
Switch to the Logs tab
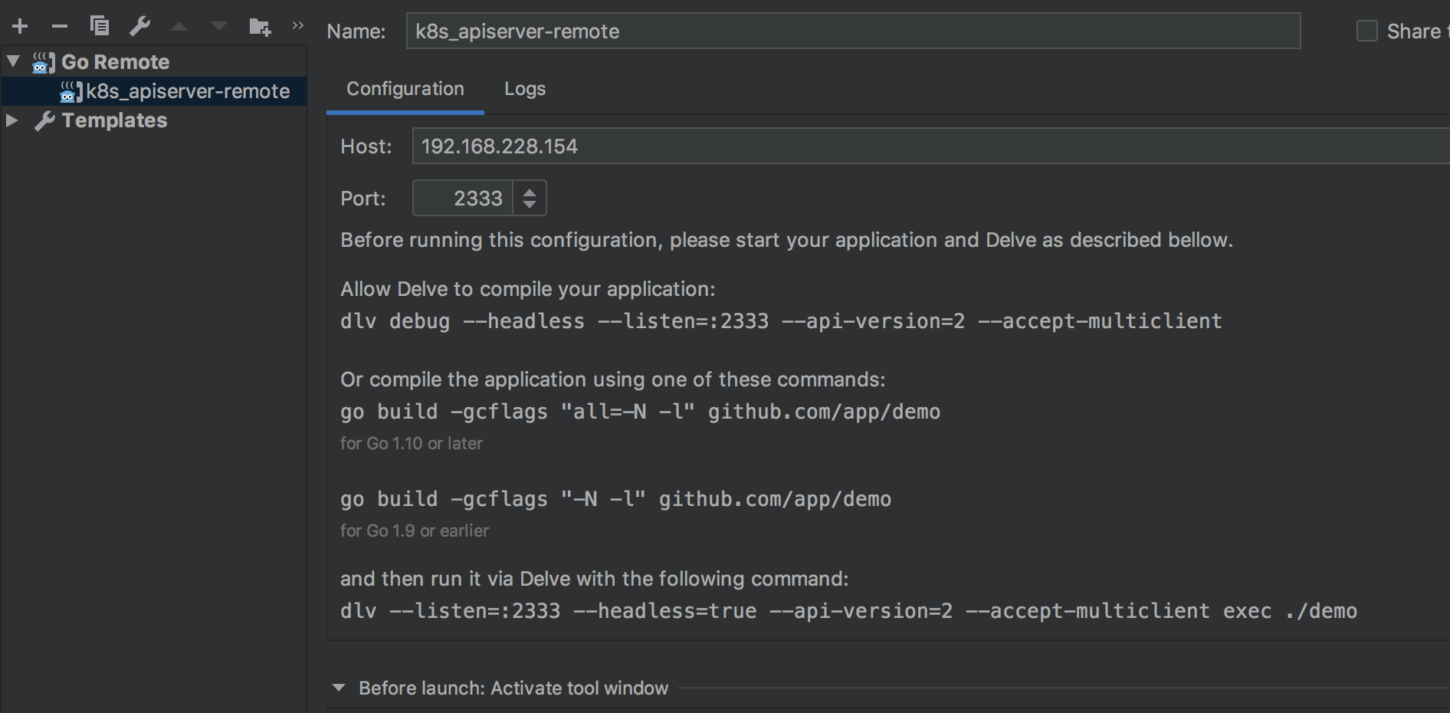525,89
